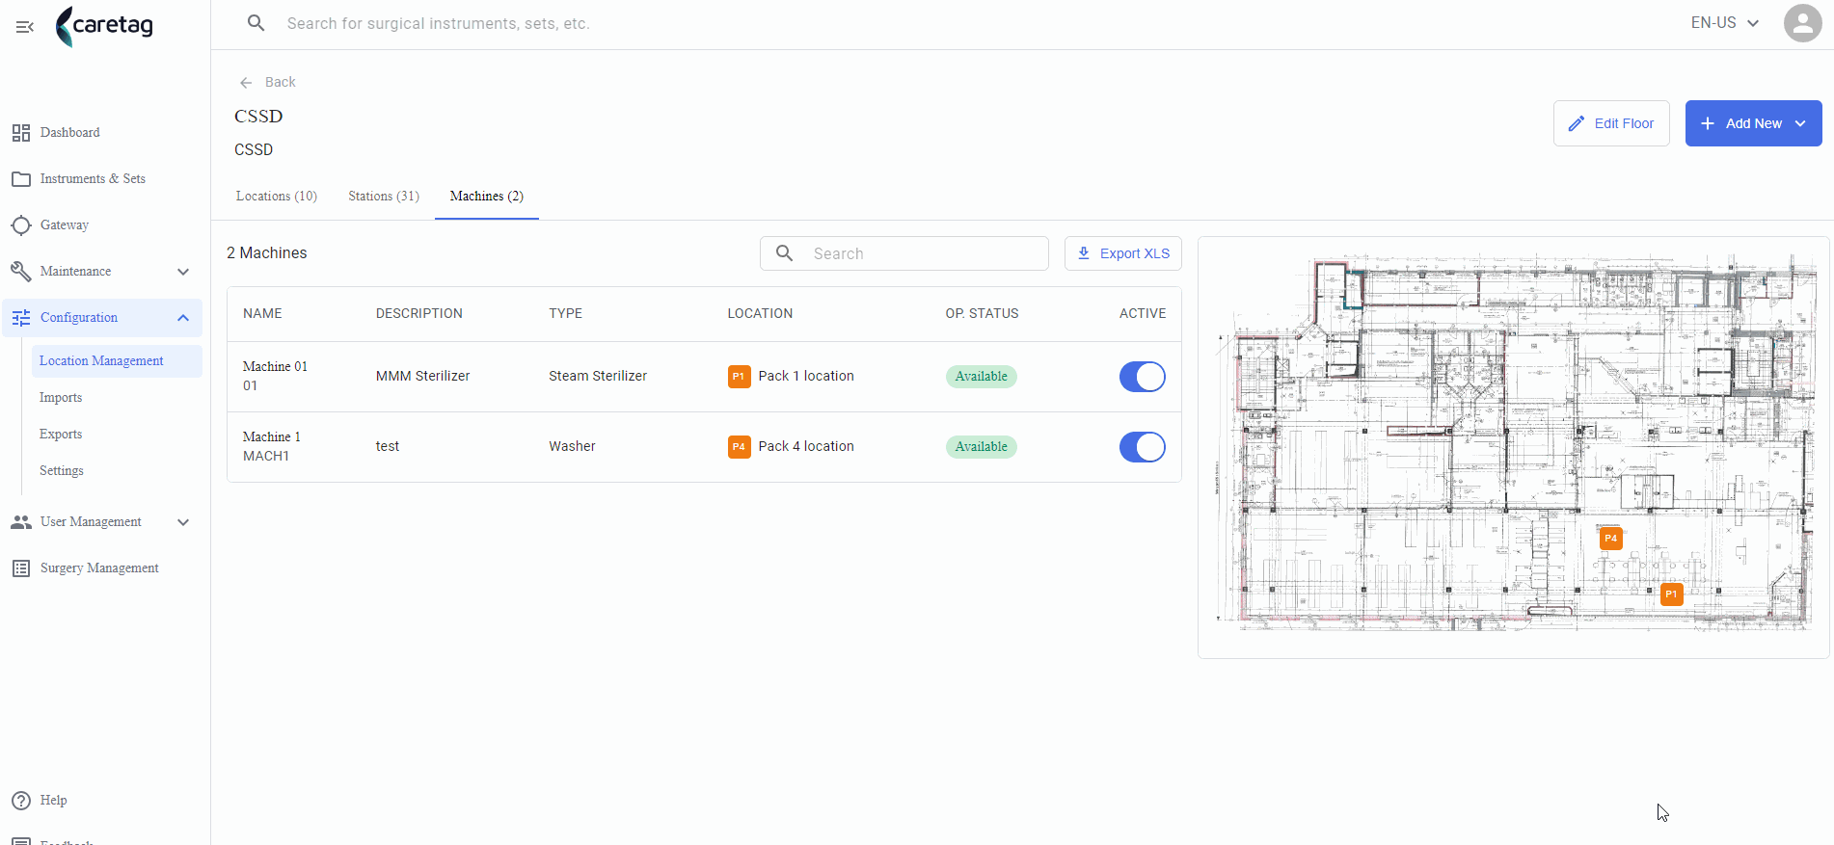The image size is (1834, 845).
Task: Toggle active switch for Machine 1 MACH1
Action: pos(1142,447)
